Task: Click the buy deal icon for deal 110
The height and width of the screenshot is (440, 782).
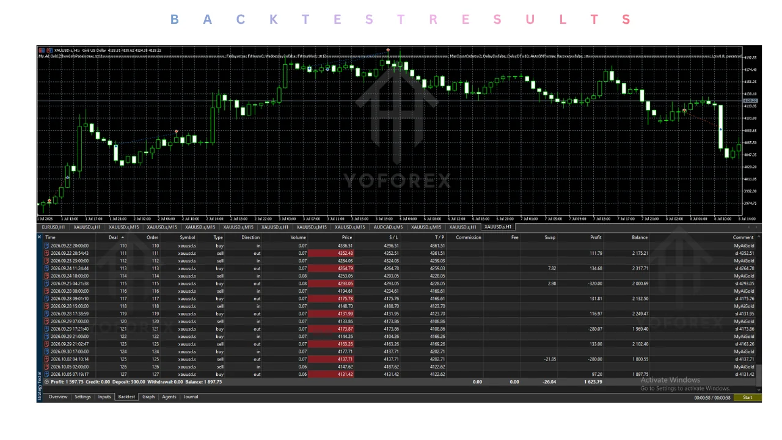Action: click(x=47, y=246)
